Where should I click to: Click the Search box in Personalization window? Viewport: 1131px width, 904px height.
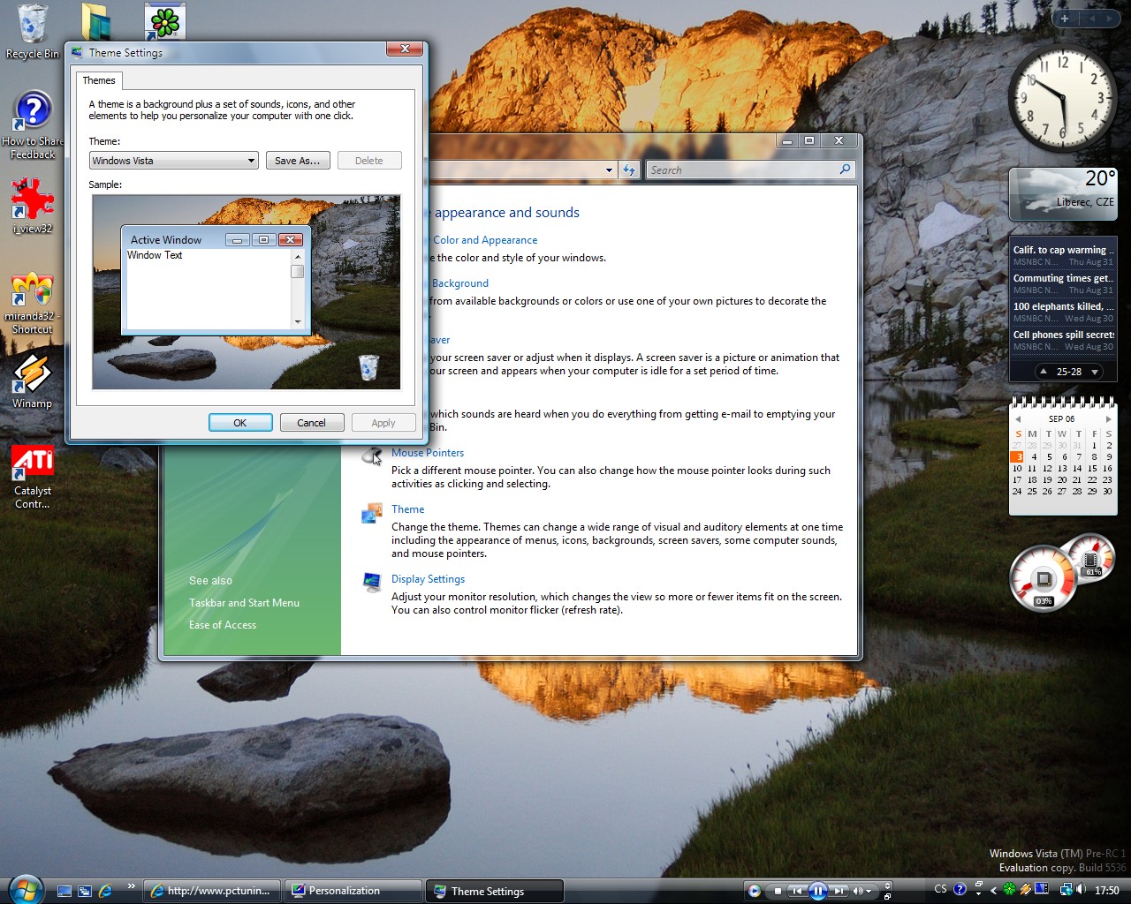coord(743,170)
